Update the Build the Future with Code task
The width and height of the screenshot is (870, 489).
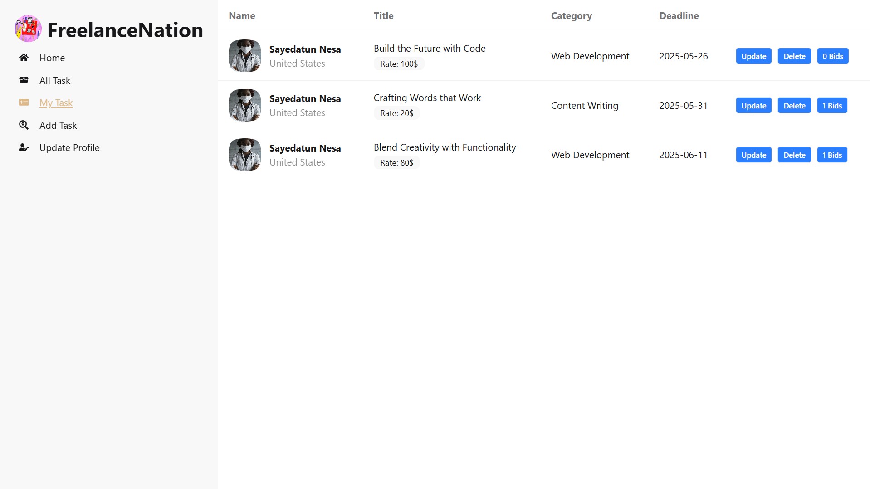coord(753,56)
